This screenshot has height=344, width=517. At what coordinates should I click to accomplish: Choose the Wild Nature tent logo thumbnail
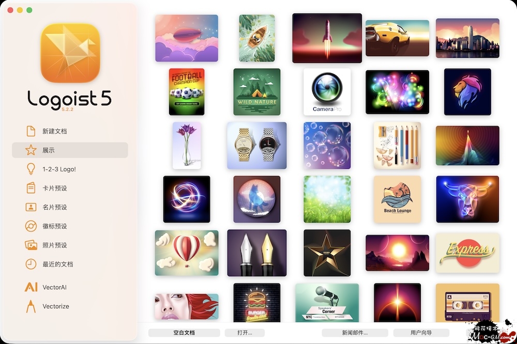257,91
